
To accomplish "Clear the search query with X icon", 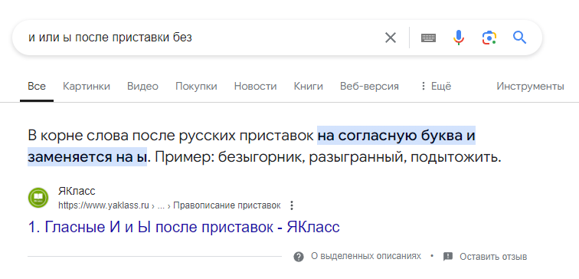I will 391,38.
